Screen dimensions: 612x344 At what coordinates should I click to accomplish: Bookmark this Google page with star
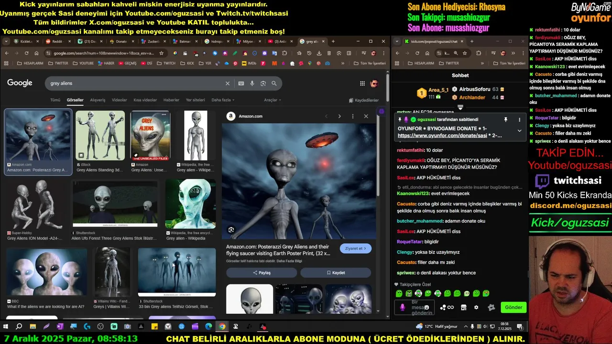coord(162,53)
